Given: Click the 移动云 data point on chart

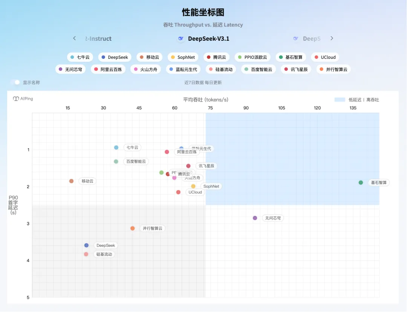Looking at the screenshot, I should (71, 181).
